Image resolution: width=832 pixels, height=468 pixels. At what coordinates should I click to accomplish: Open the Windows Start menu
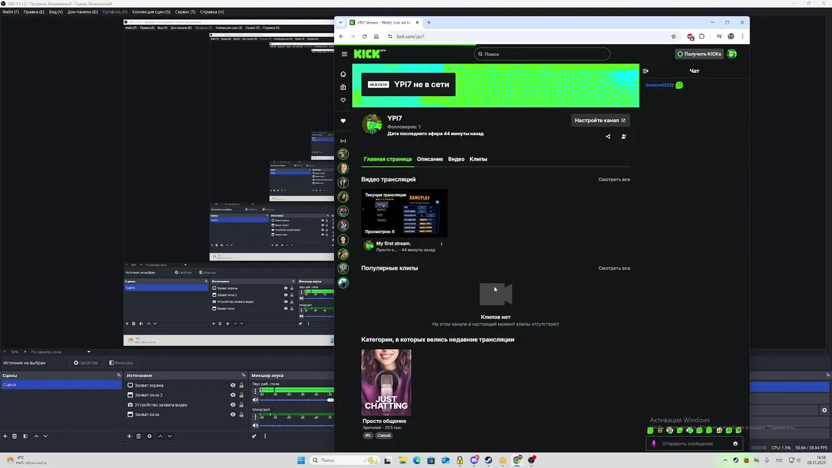coord(301,460)
